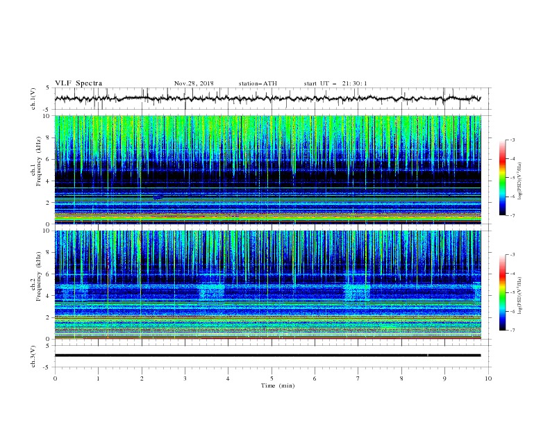550x425 pixels.
Task: Click time axis tick label '6'
Action: 315,378
